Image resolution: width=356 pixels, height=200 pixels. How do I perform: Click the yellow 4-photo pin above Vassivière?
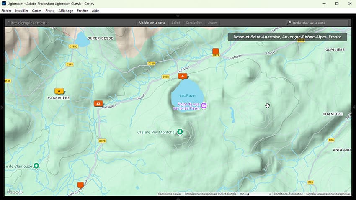59,91
